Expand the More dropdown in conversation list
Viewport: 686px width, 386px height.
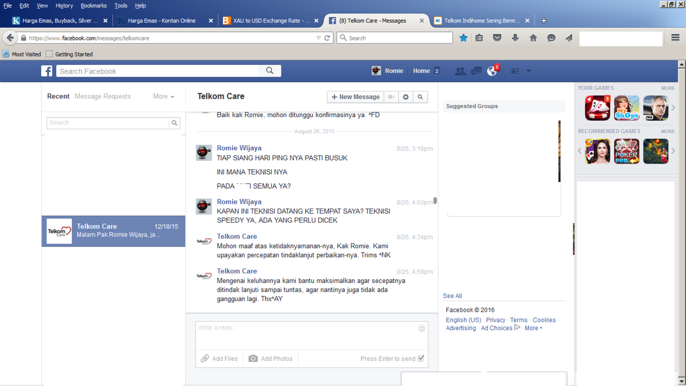pos(163,96)
